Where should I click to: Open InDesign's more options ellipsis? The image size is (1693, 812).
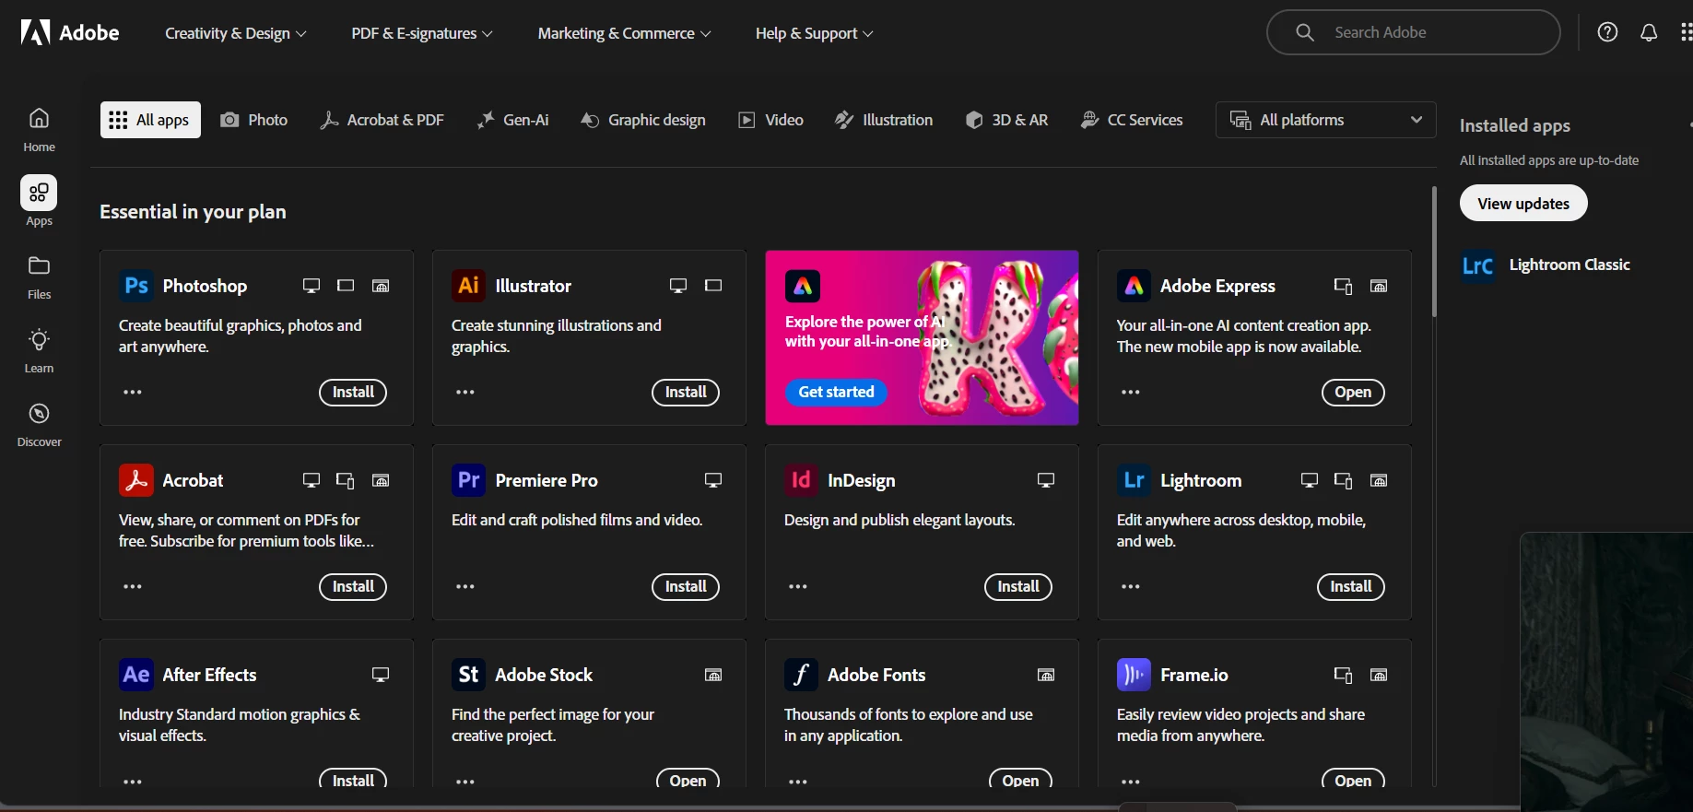point(798,586)
